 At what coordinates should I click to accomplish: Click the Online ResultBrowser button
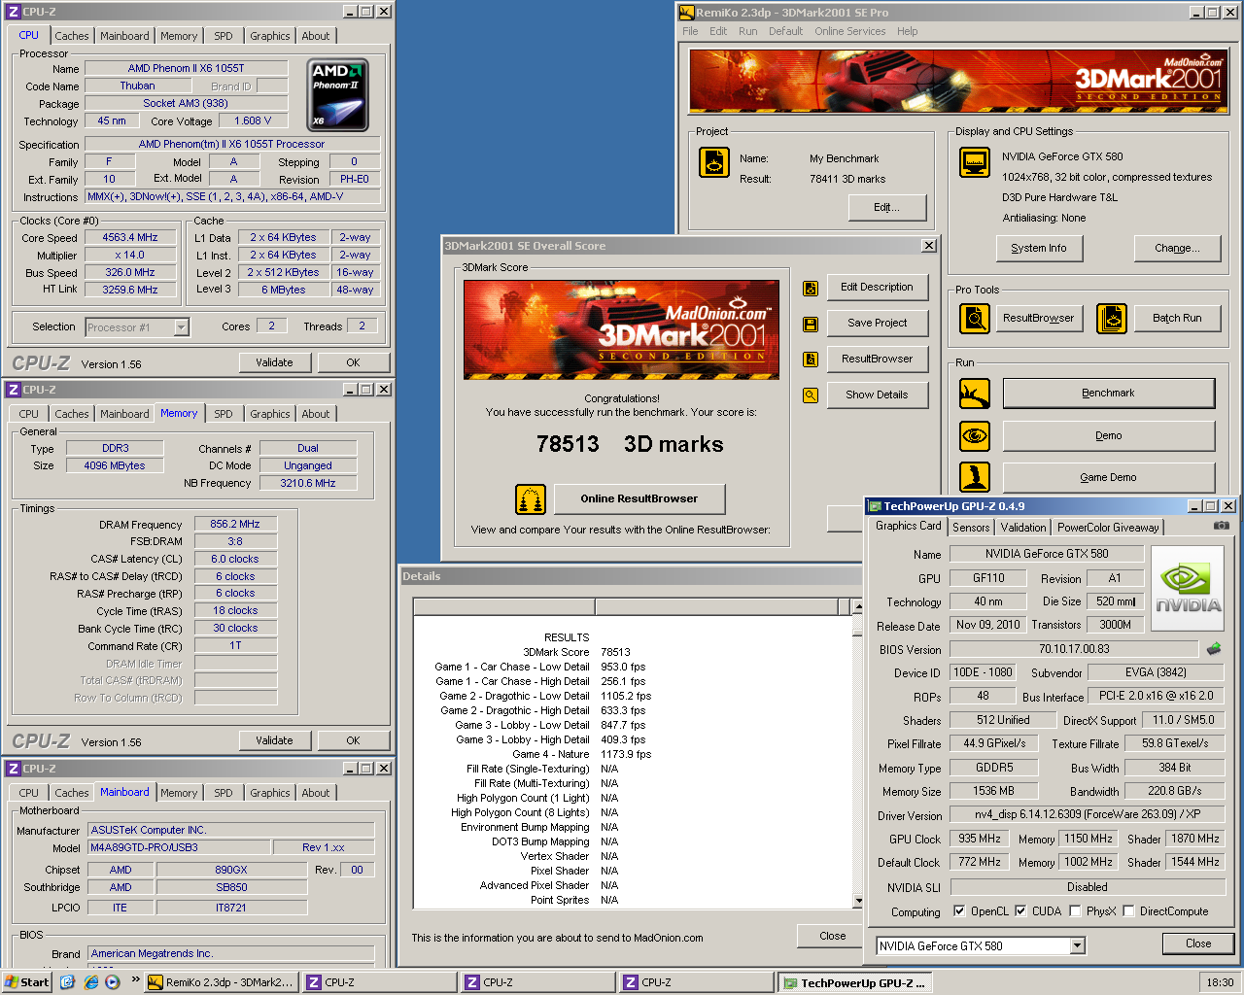click(639, 499)
